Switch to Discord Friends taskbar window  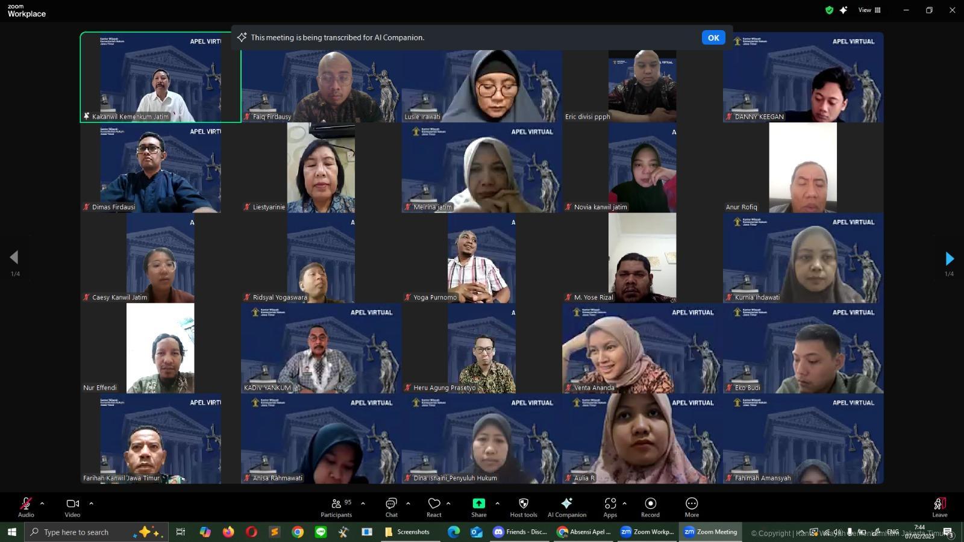pos(521,532)
